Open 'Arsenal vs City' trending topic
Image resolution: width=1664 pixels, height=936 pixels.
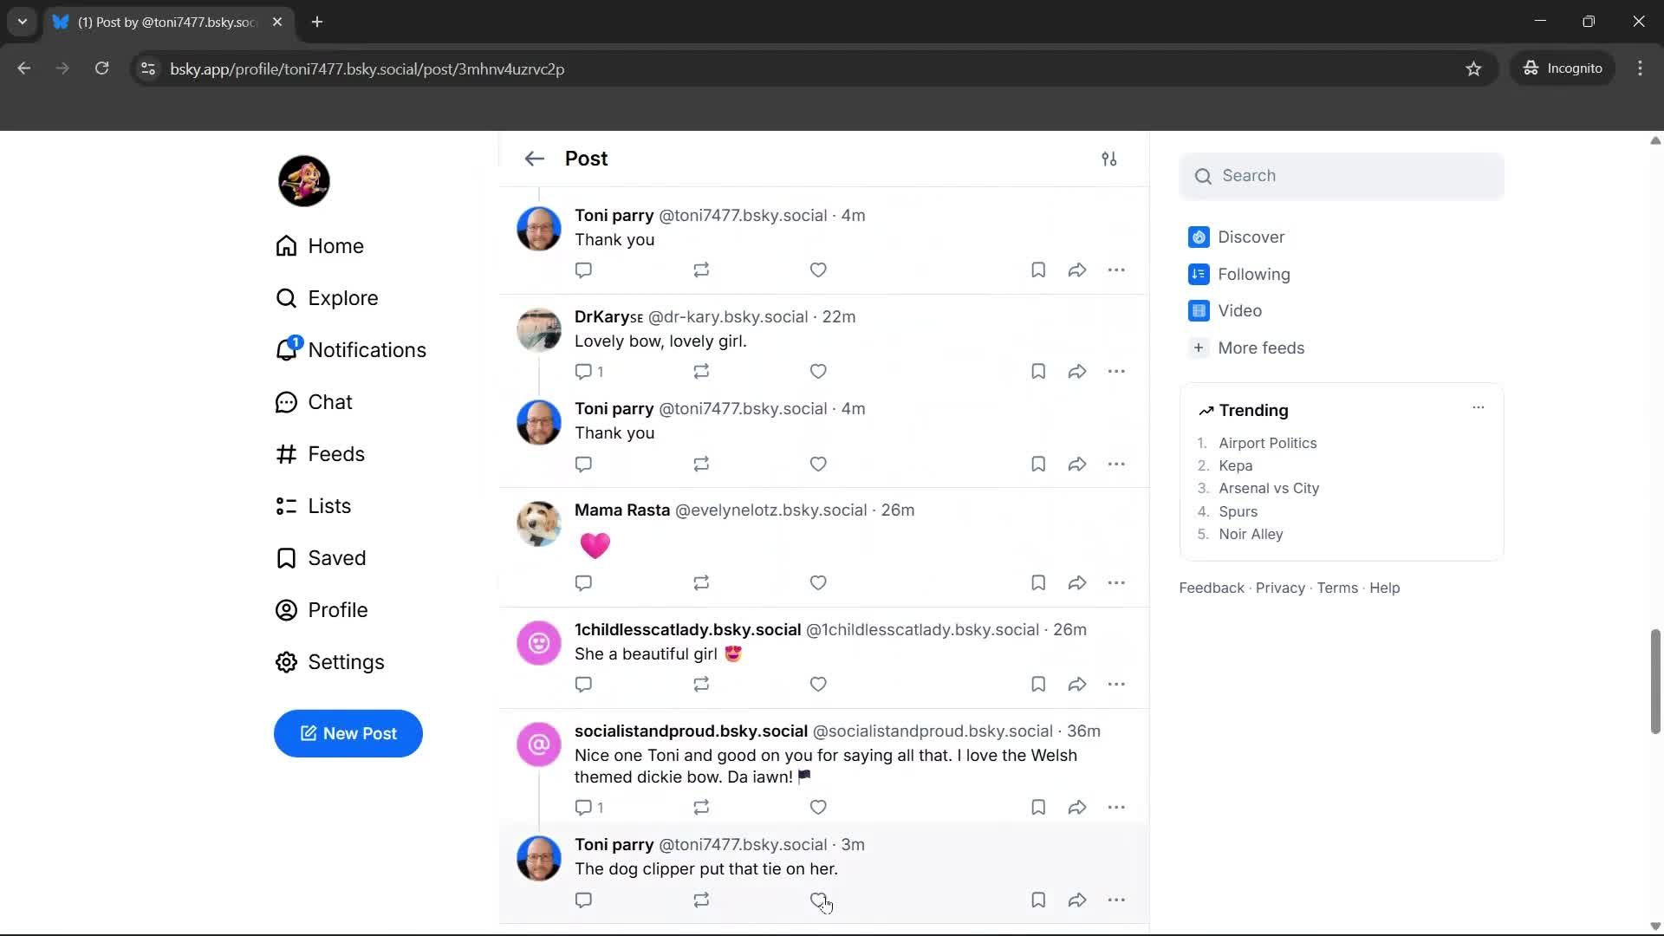(1268, 488)
